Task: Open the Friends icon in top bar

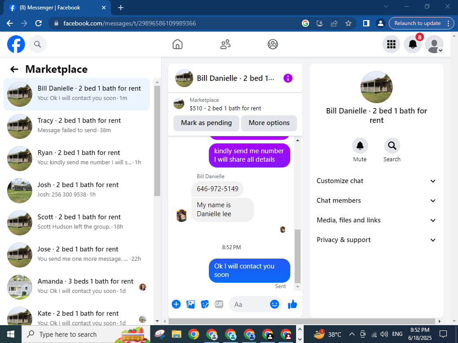Action: [x=225, y=44]
